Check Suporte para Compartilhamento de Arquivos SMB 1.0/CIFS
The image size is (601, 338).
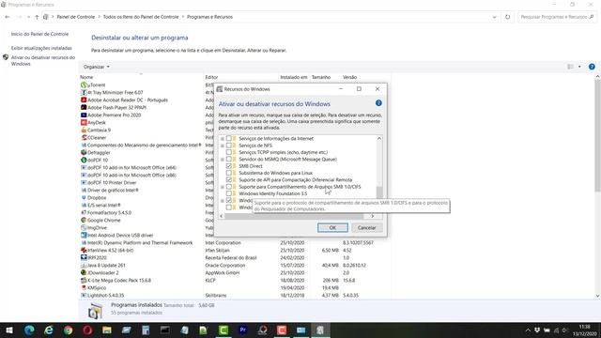pos(229,187)
